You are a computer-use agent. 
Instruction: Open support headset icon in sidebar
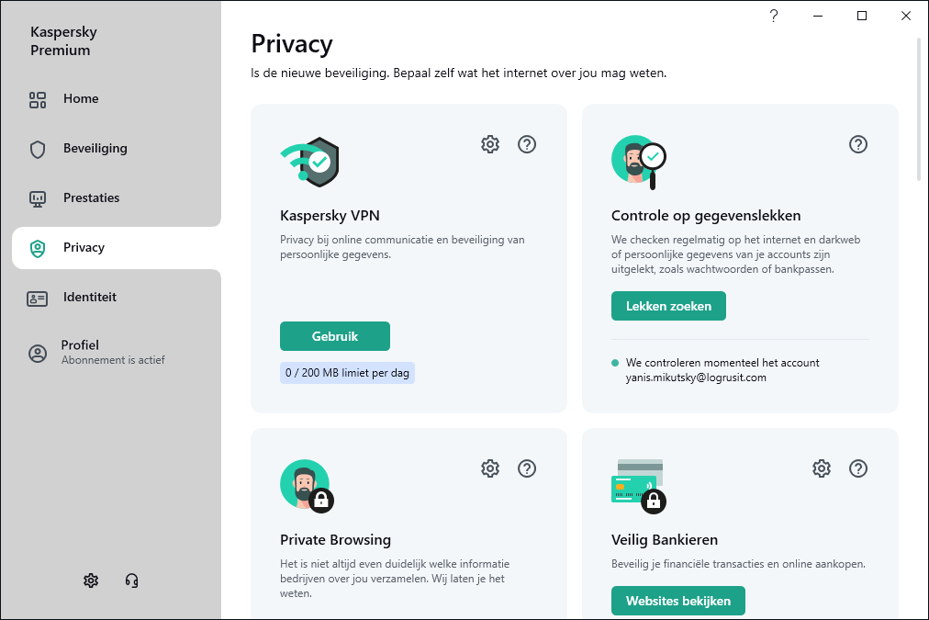point(131,581)
